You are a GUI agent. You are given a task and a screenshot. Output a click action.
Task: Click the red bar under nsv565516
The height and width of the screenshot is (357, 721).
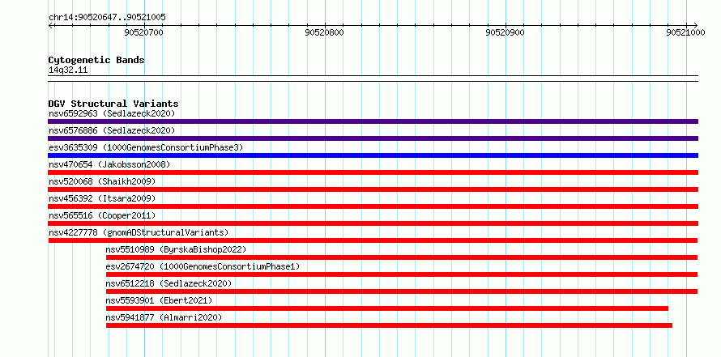(373, 223)
